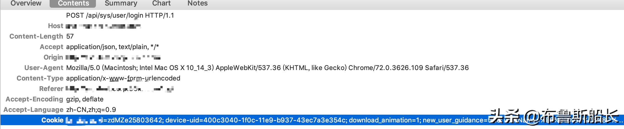Click the Content-Length header label
Viewport: 624px width, 129px height.
(36, 36)
